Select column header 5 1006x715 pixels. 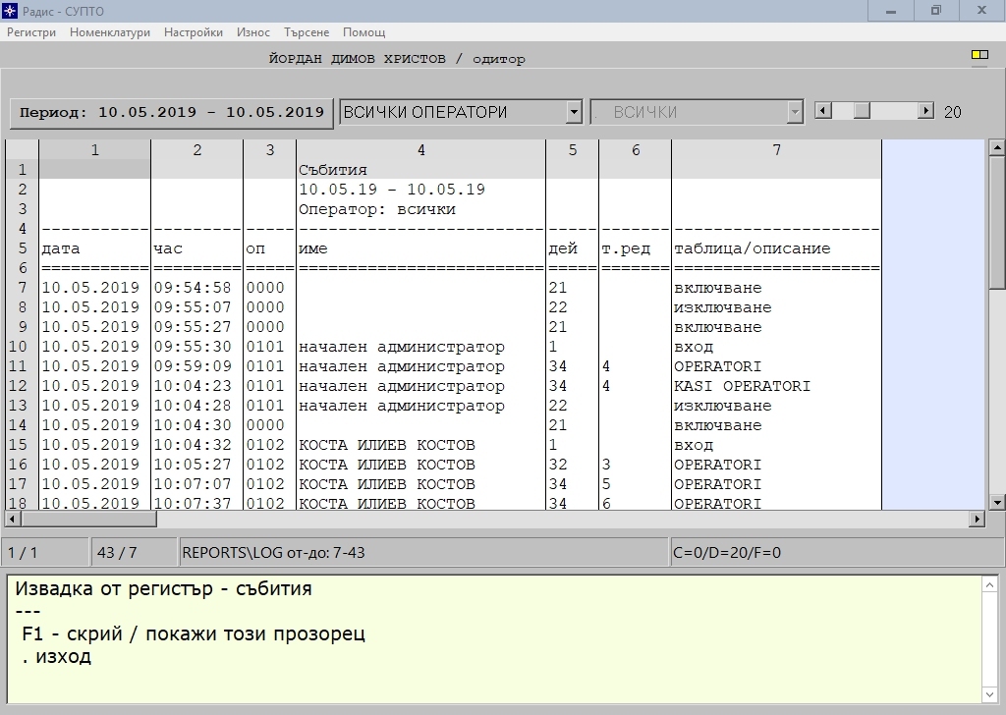point(573,149)
